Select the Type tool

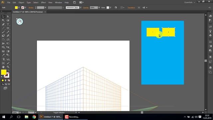8,24
